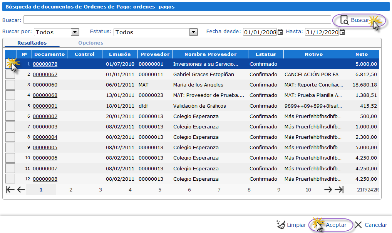Go to previous page with left arrow
This screenshot has height=233, width=392.
coord(21,189)
